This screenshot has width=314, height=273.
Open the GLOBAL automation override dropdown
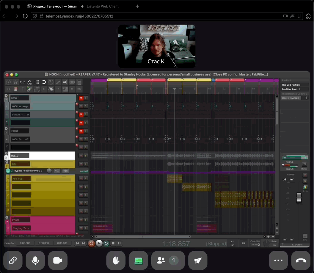[x=255, y=244]
